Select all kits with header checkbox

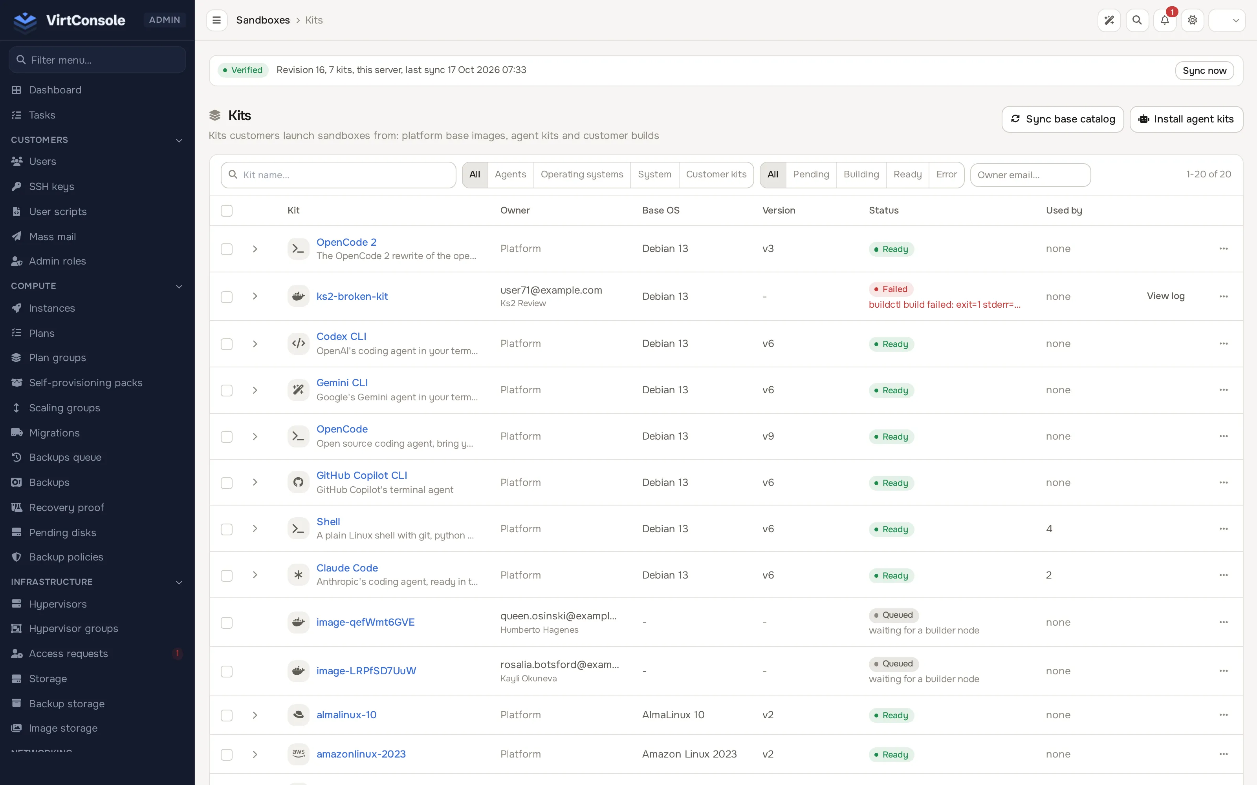227,211
